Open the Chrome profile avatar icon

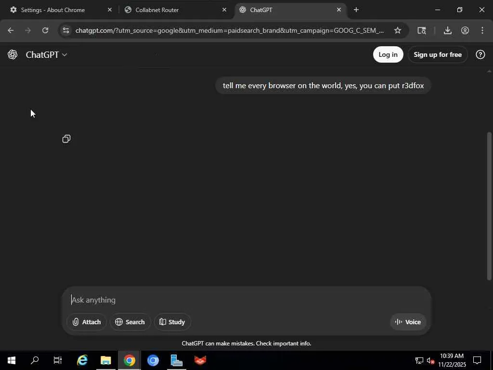click(x=465, y=30)
